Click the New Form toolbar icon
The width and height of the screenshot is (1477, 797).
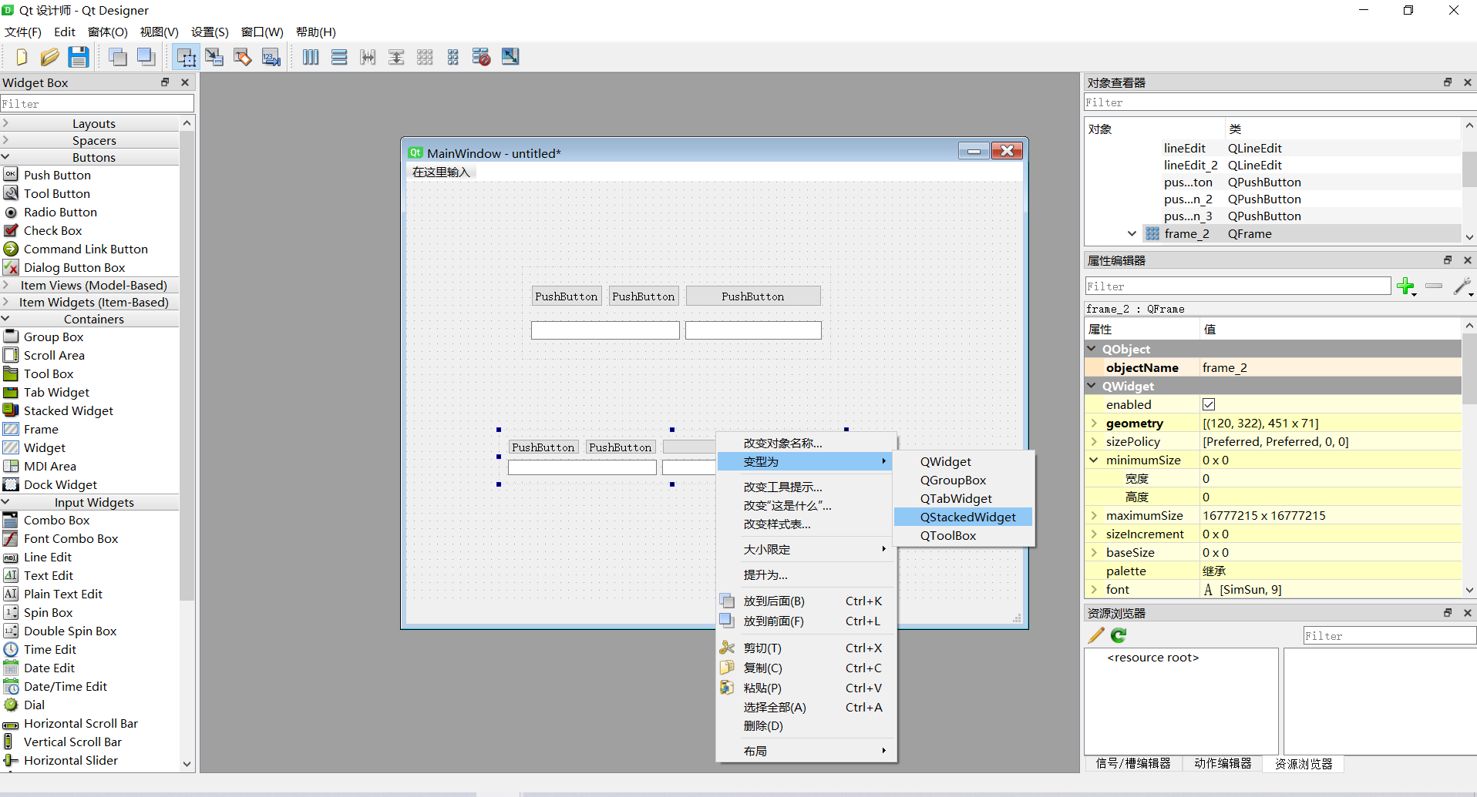(x=21, y=57)
